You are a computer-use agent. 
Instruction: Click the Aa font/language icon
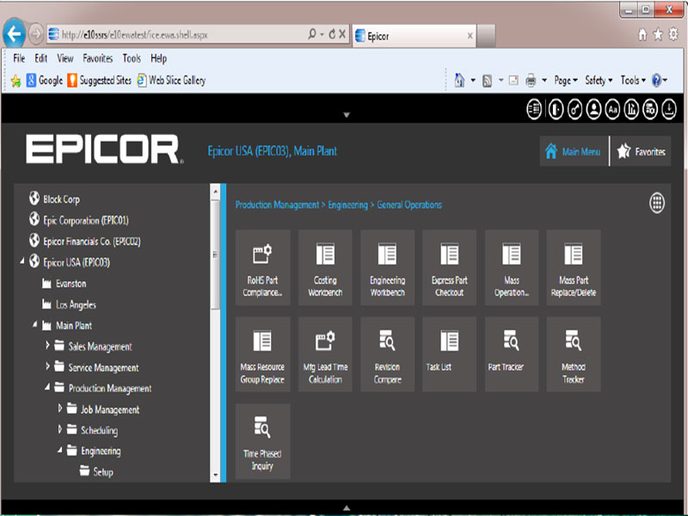point(612,109)
